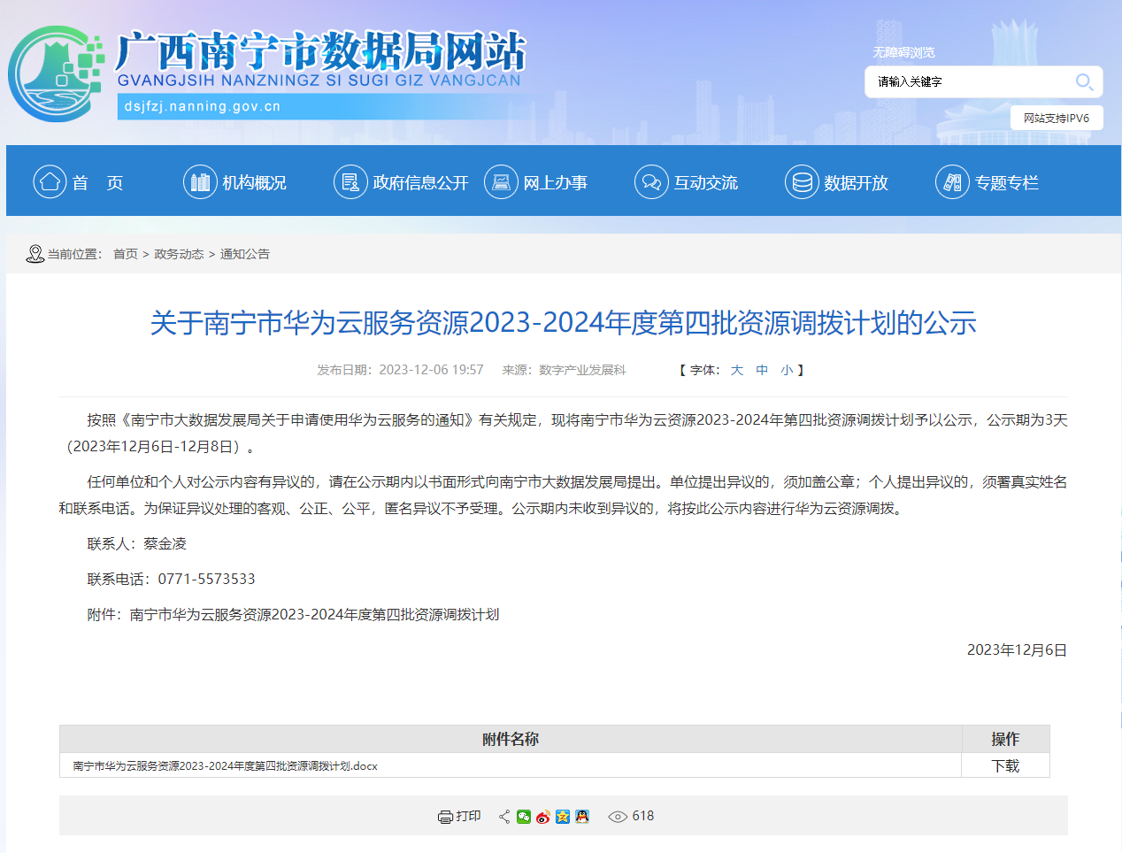Click the signing date 2023年12月6日
Viewport: 1122px width, 853px height.
tap(1017, 649)
